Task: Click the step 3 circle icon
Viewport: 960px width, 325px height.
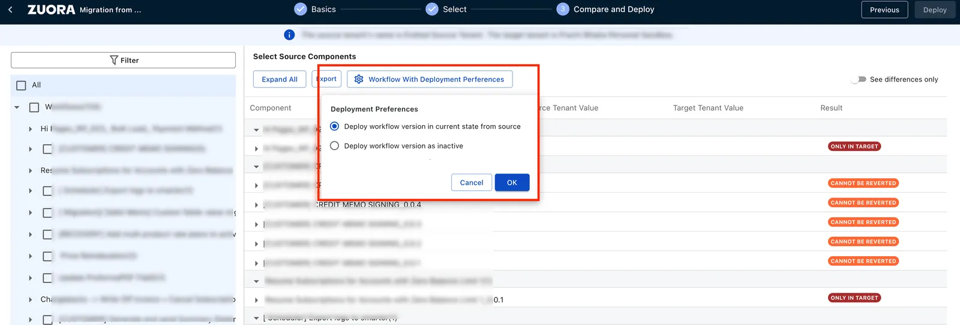Action: pyautogui.click(x=563, y=9)
